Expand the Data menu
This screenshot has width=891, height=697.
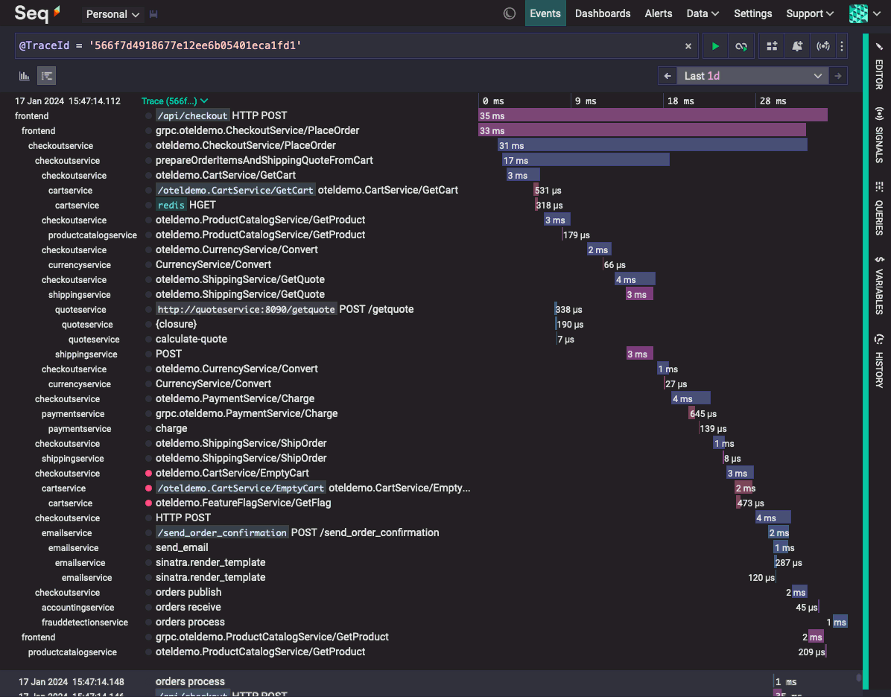coord(703,13)
